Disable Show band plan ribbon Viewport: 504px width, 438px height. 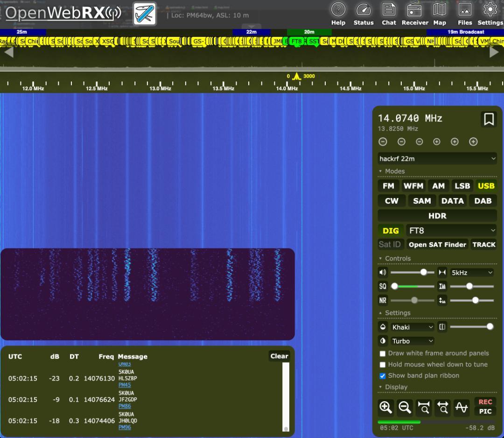[382, 375]
